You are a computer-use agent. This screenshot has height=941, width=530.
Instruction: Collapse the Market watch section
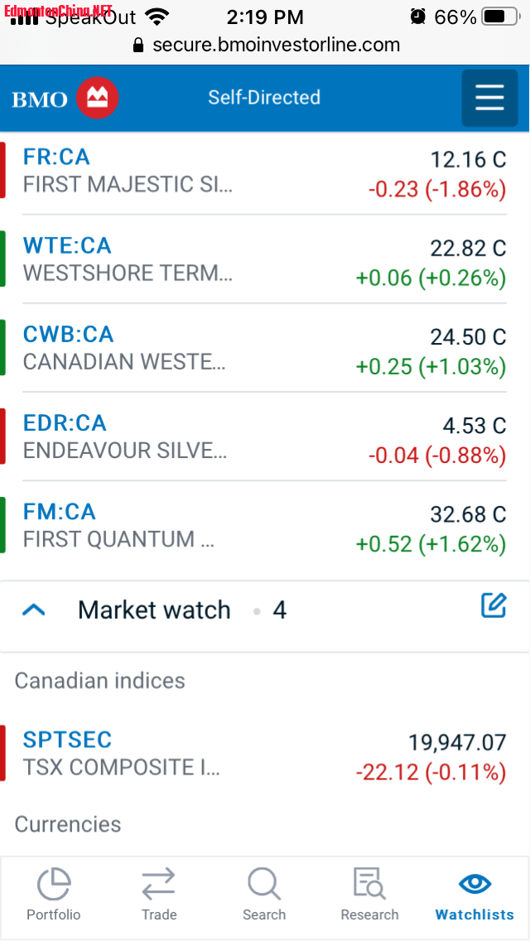[33, 610]
